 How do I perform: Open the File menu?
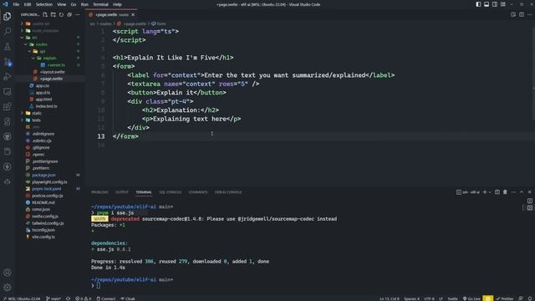[x=16, y=4]
